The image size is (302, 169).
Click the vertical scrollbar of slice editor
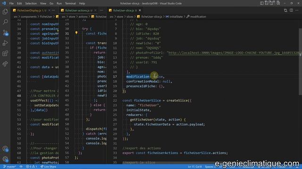click(x=300, y=61)
